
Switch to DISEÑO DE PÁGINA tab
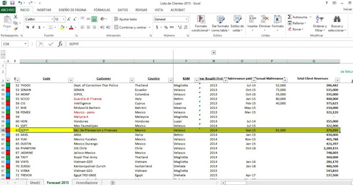tap(73, 10)
